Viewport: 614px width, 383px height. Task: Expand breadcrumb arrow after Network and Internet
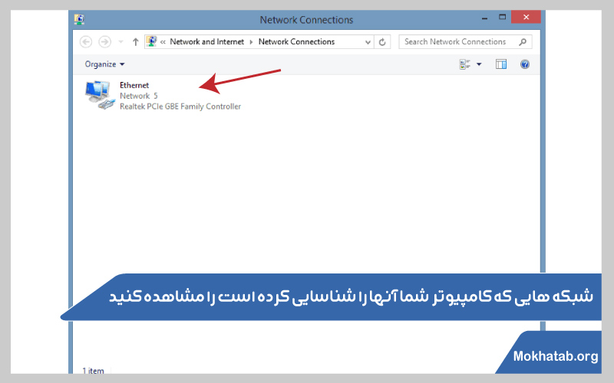[252, 42]
